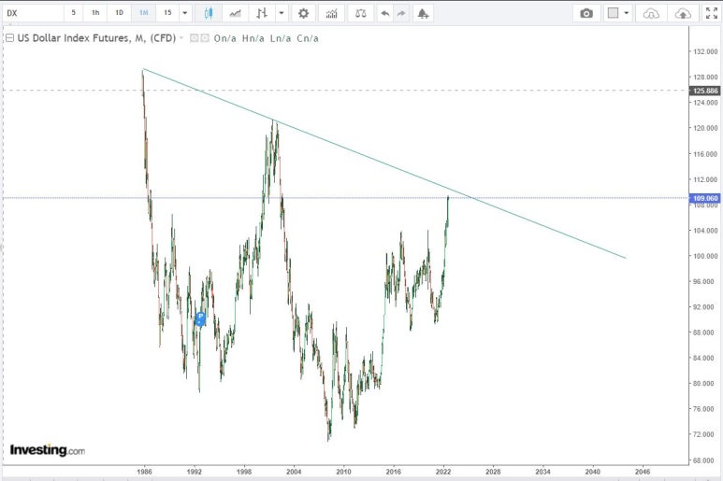Click the 2022 date axis label
The image size is (723, 481).
(443, 472)
